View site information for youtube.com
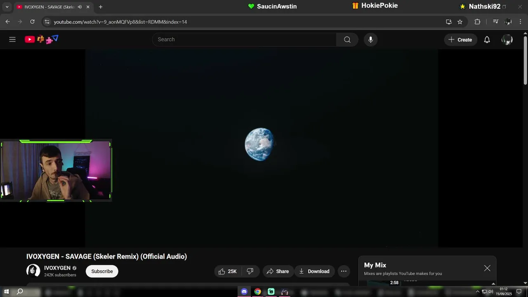 pyautogui.click(x=47, y=22)
